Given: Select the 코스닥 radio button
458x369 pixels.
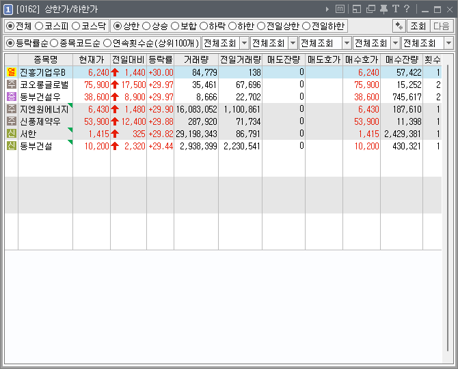Looking at the screenshot, I should click(76, 26).
